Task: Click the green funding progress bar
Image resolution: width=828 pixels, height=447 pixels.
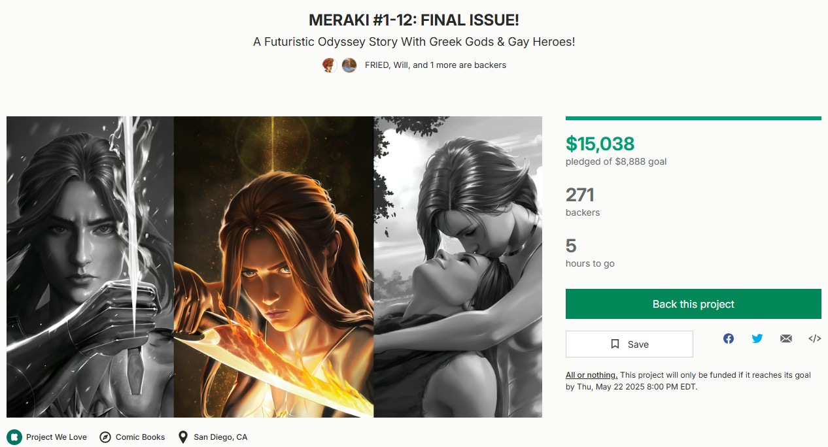Action: [x=693, y=118]
